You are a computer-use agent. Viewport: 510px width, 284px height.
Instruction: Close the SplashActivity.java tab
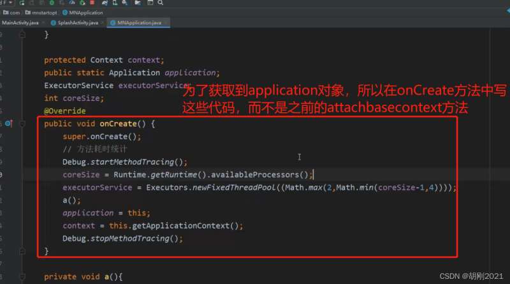(103, 22)
